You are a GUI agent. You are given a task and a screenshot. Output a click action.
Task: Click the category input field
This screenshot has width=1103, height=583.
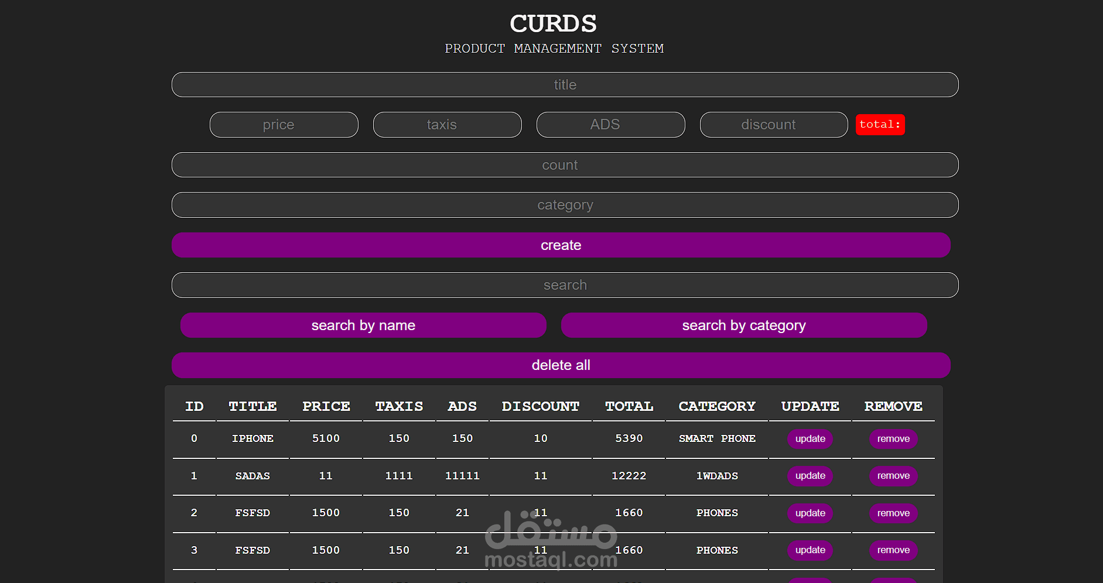[564, 204]
